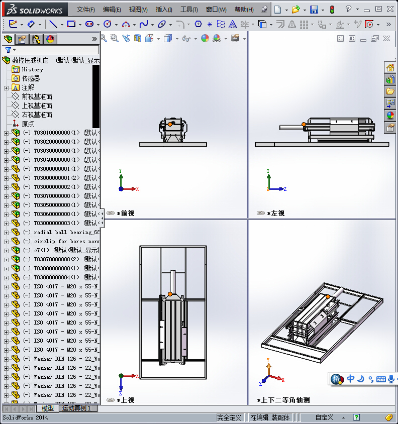Toggle the *左视 viewport link icon

[x=260, y=213]
